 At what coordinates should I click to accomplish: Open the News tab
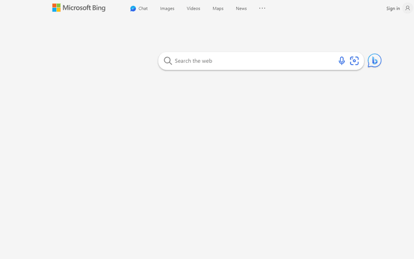(241, 8)
